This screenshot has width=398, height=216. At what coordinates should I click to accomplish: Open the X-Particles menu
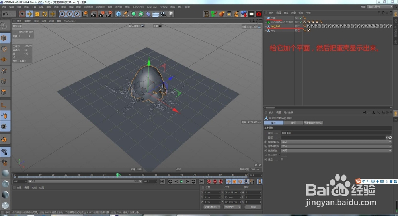[138, 7]
